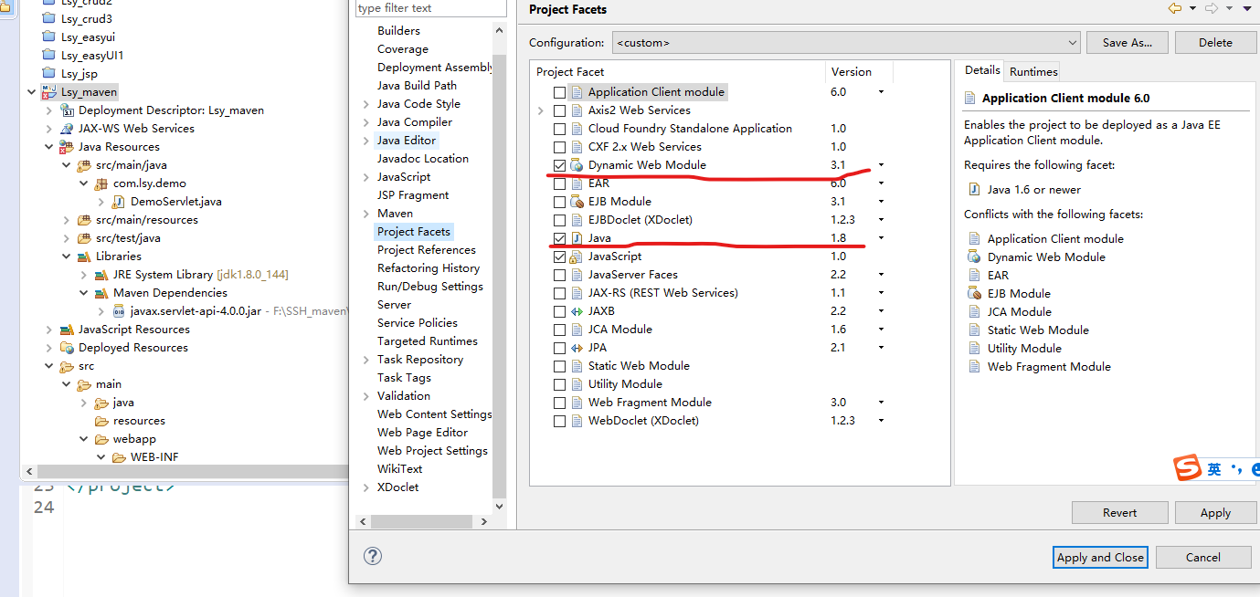Click the Cancel button
The width and height of the screenshot is (1260, 597).
pyautogui.click(x=1203, y=557)
